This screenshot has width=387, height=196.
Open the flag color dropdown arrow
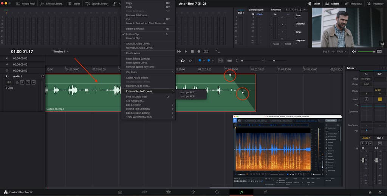tap(203, 61)
